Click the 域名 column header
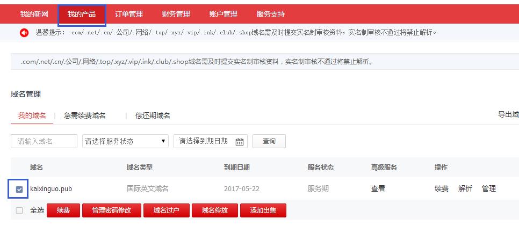519x233 pixels. click(x=37, y=168)
